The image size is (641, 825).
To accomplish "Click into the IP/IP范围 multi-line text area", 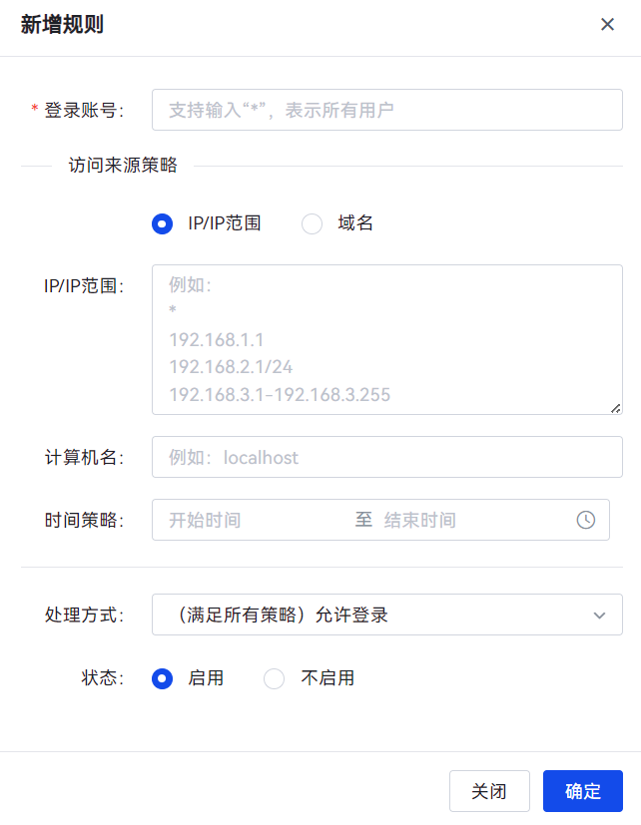I will point(386,339).
